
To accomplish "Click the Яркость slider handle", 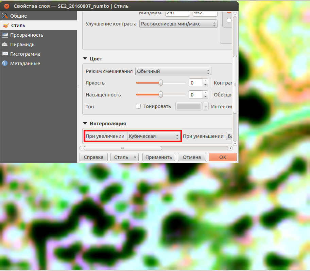I will pos(161,83).
